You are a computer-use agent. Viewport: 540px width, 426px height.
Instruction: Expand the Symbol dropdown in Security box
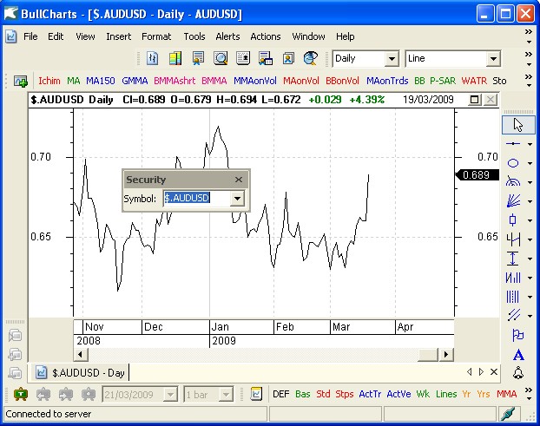tap(237, 198)
